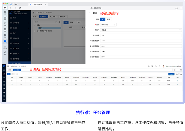Close the 新增 panel with the X
Viewport: 185px width, 131px height.
coord(89,13)
